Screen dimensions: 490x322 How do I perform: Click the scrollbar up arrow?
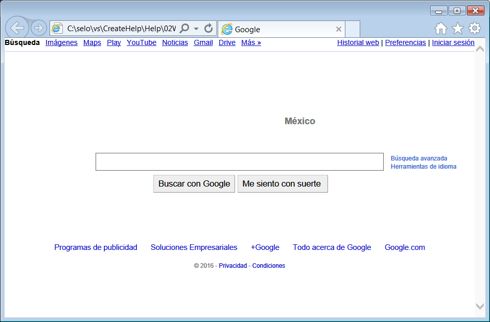pyautogui.click(x=480, y=49)
